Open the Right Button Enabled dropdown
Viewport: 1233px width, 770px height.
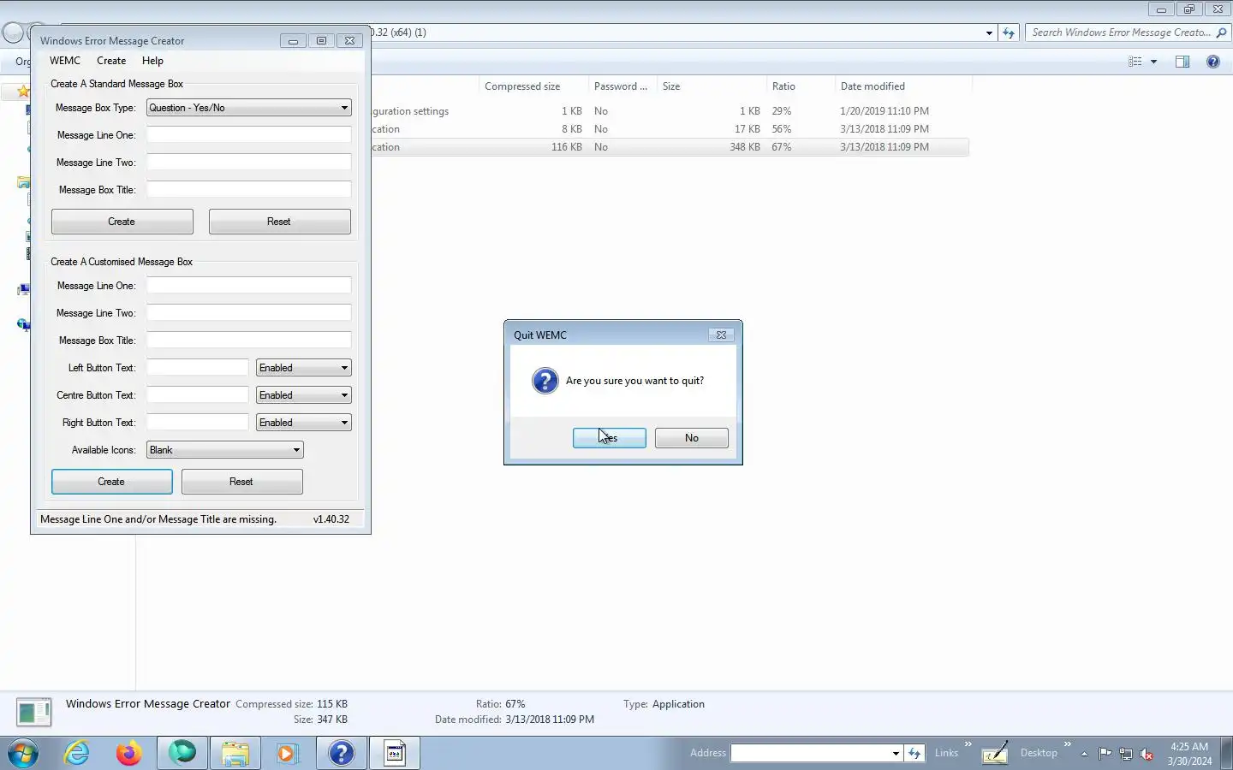tap(304, 423)
